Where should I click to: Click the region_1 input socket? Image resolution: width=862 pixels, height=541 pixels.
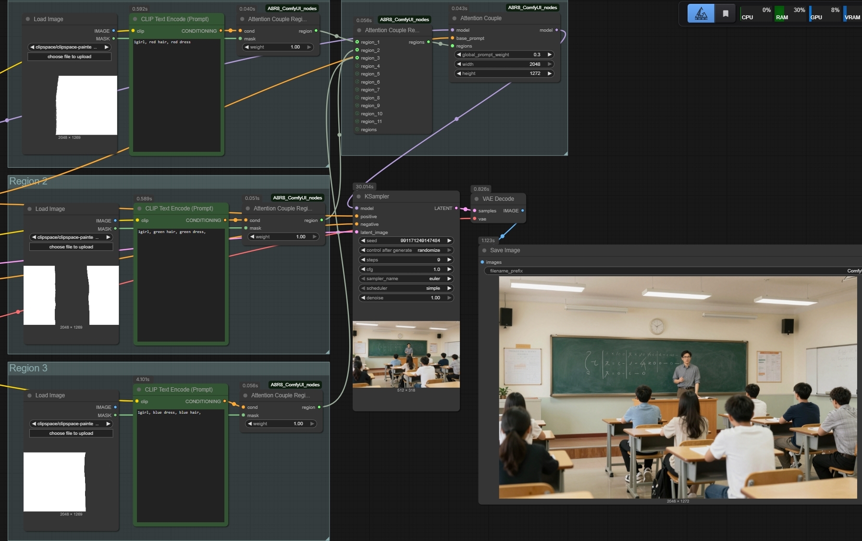(x=357, y=42)
